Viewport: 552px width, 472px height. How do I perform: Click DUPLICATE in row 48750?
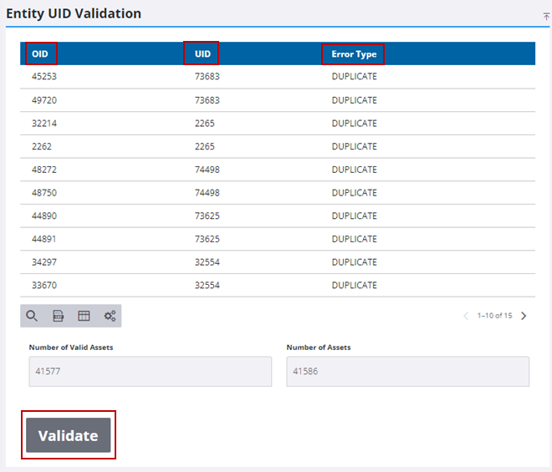[x=354, y=193]
